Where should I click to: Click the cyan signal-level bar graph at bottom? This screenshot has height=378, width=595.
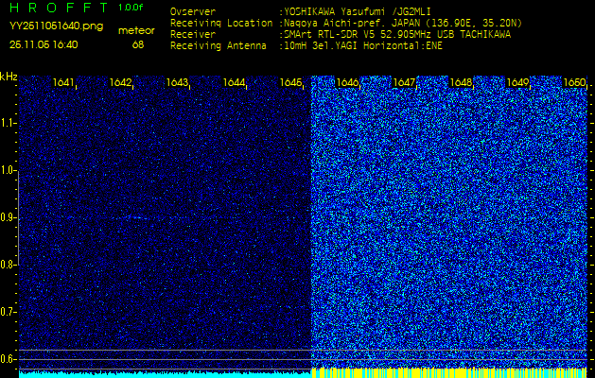click(165, 374)
